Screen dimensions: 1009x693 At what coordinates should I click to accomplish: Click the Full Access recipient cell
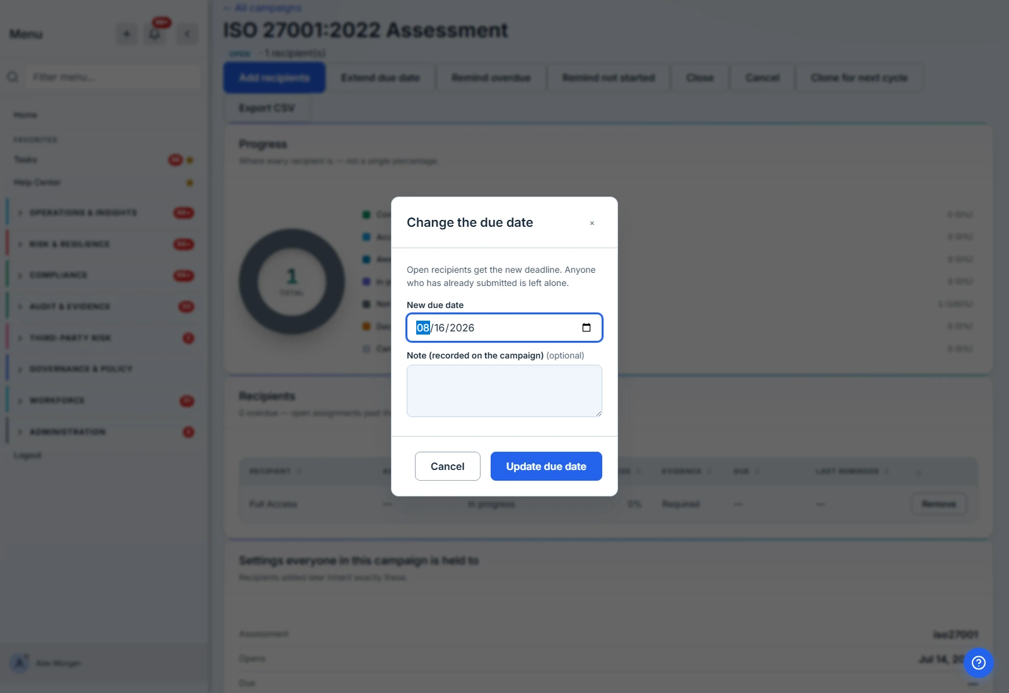coord(273,504)
